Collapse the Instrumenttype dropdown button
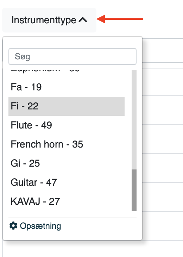Screen dimensions: 183x257 (x=49, y=20)
